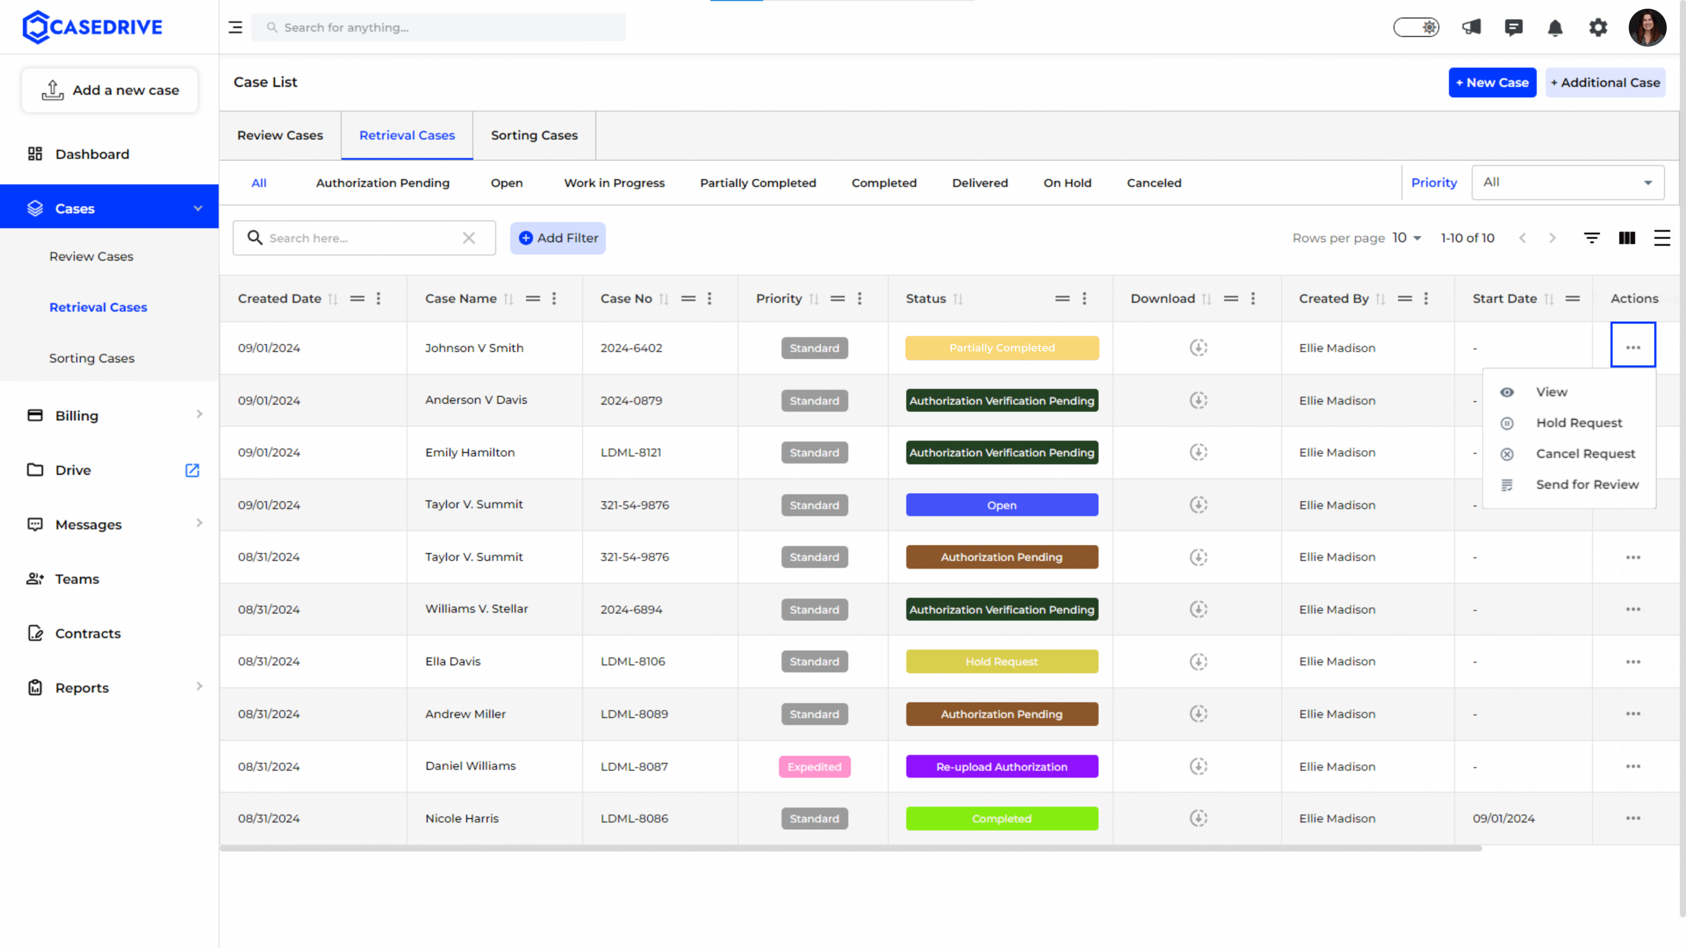This screenshot has height=948, width=1686.
Task: Download Johnson V Smith case files
Action: point(1198,348)
